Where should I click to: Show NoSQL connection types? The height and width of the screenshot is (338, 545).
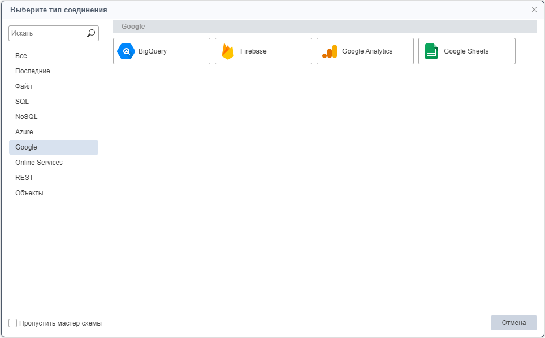pyautogui.click(x=27, y=117)
